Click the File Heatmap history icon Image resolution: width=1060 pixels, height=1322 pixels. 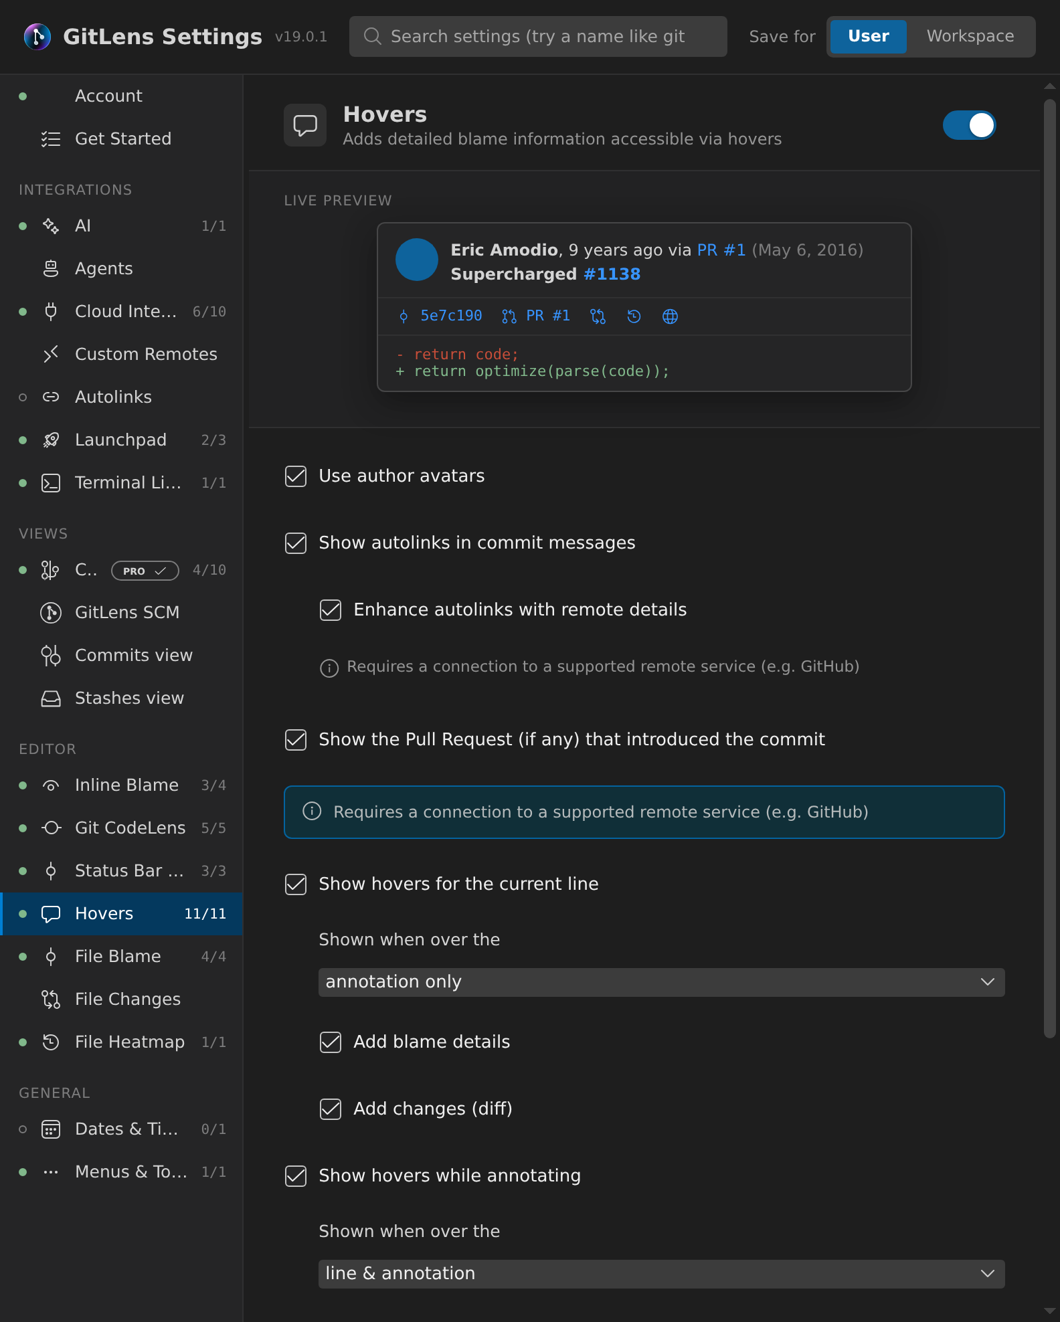[51, 1042]
